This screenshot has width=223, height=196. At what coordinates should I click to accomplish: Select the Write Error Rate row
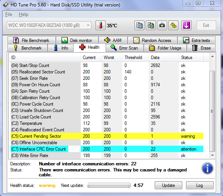point(107,156)
